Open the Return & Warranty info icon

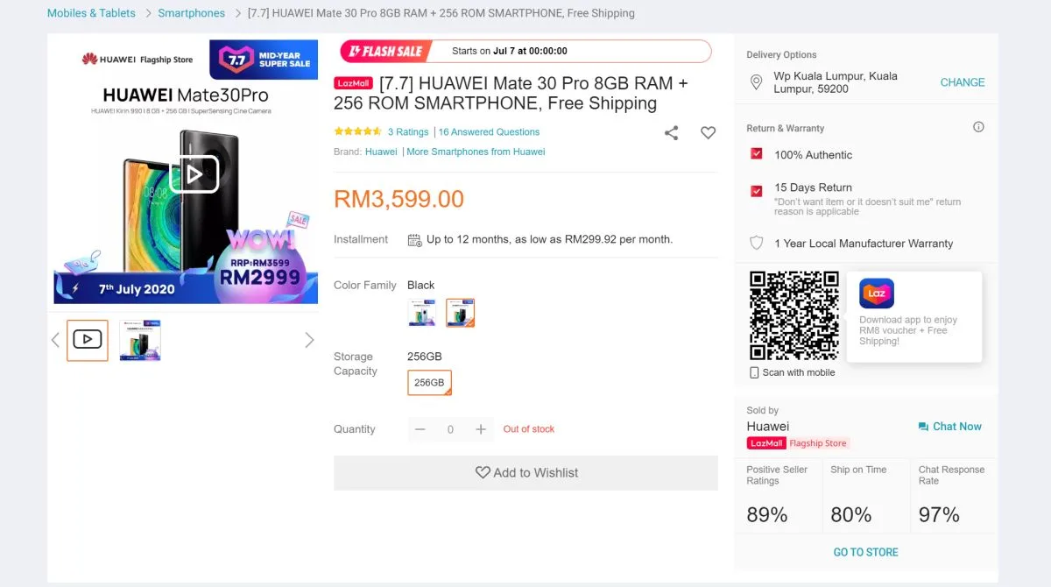[978, 127]
